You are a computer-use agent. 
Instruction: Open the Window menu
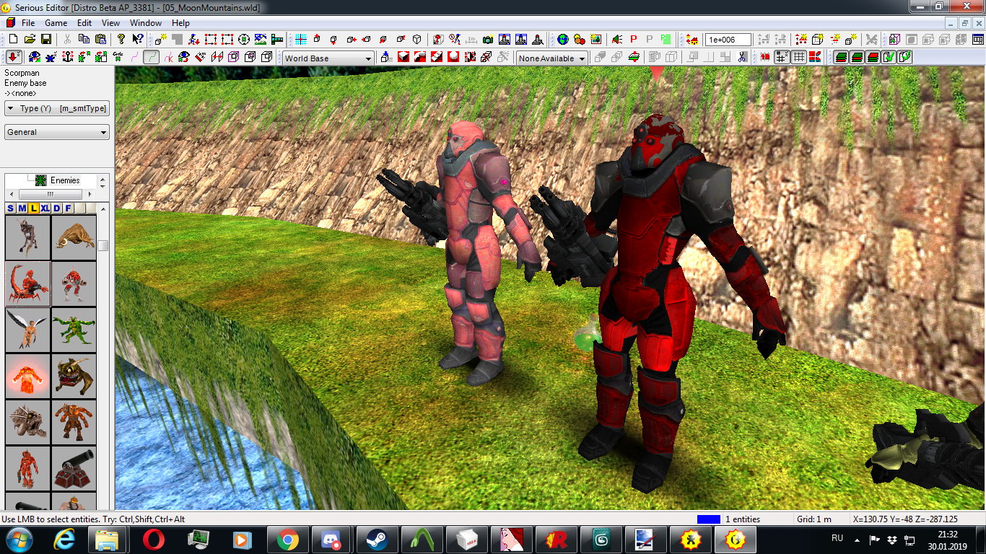point(146,23)
